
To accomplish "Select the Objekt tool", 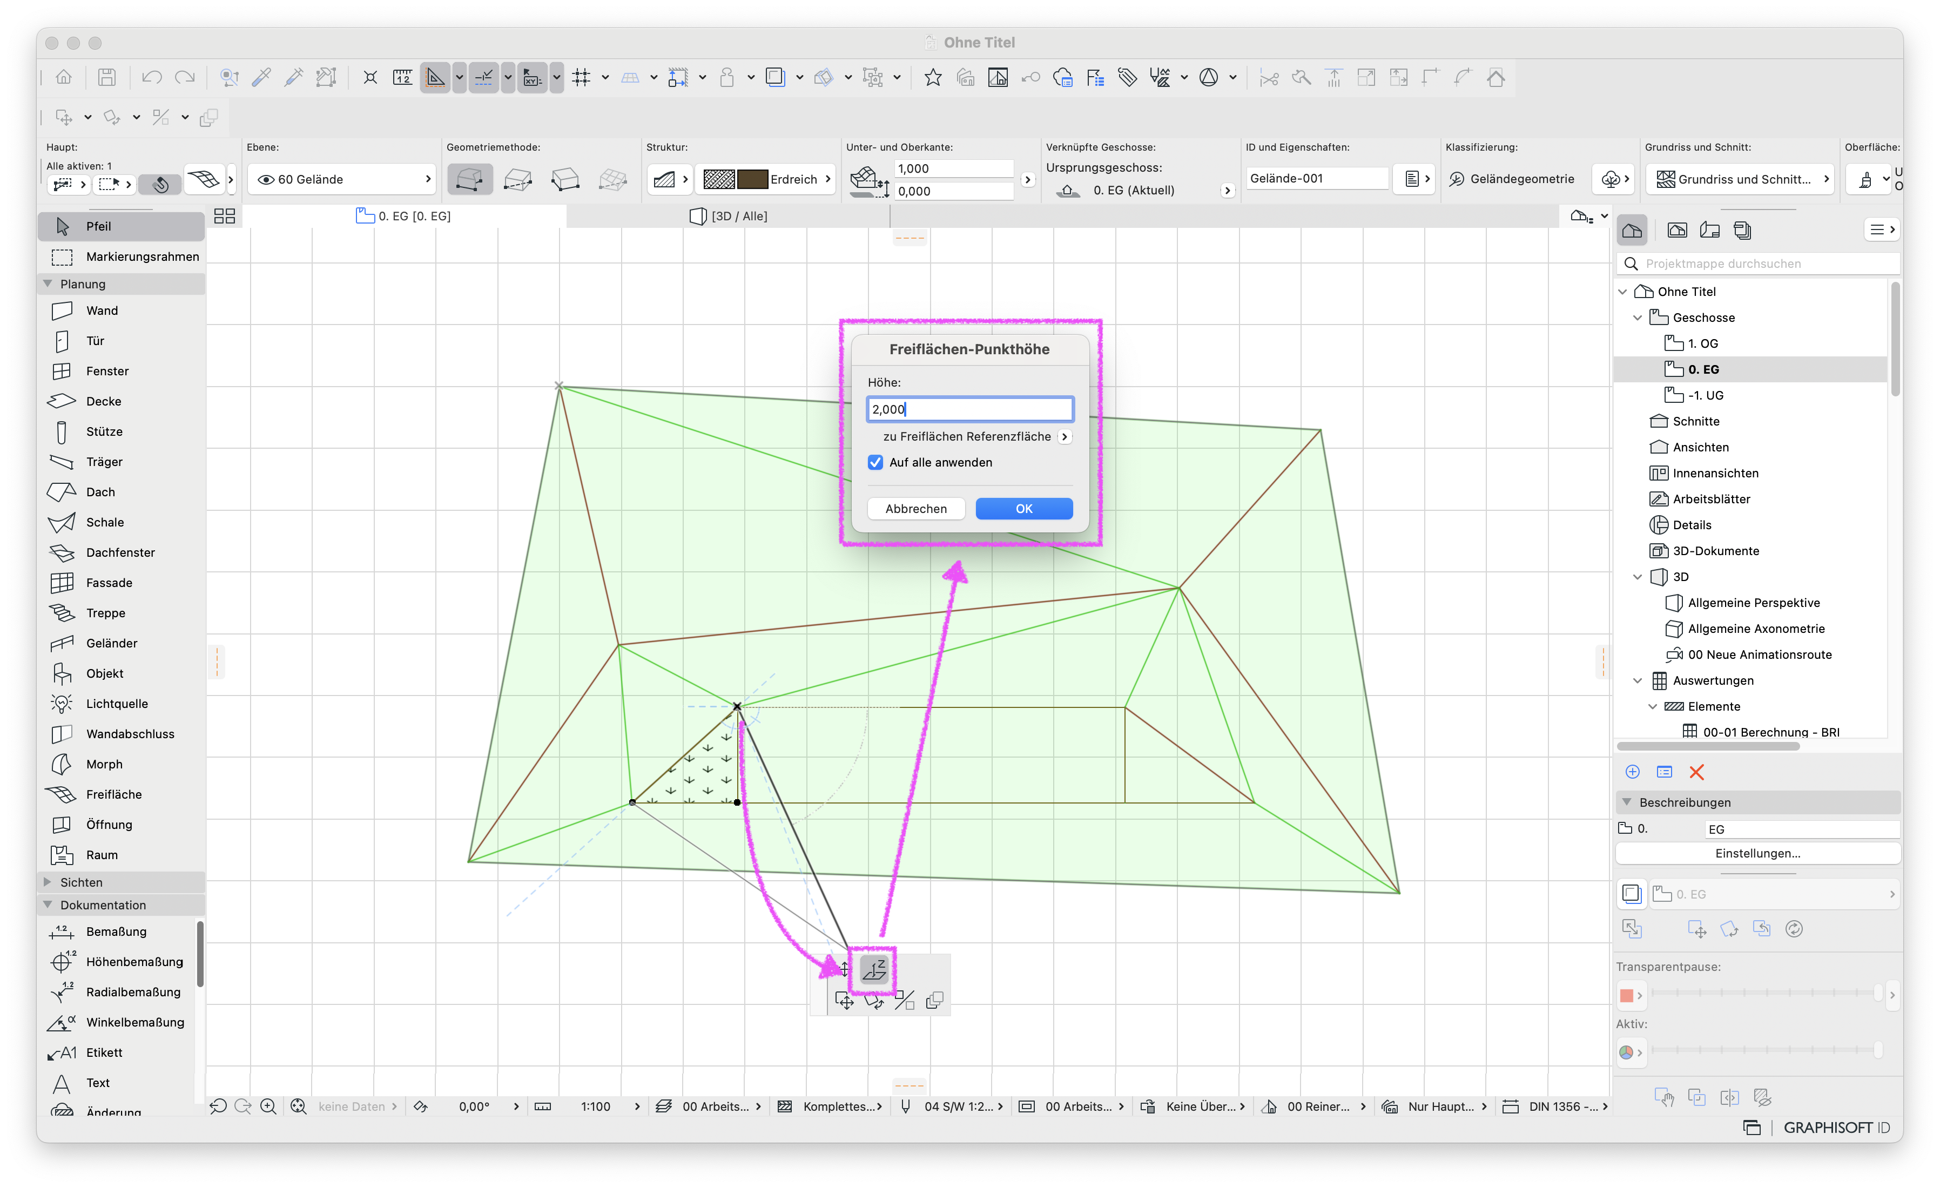I will click(122, 674).
